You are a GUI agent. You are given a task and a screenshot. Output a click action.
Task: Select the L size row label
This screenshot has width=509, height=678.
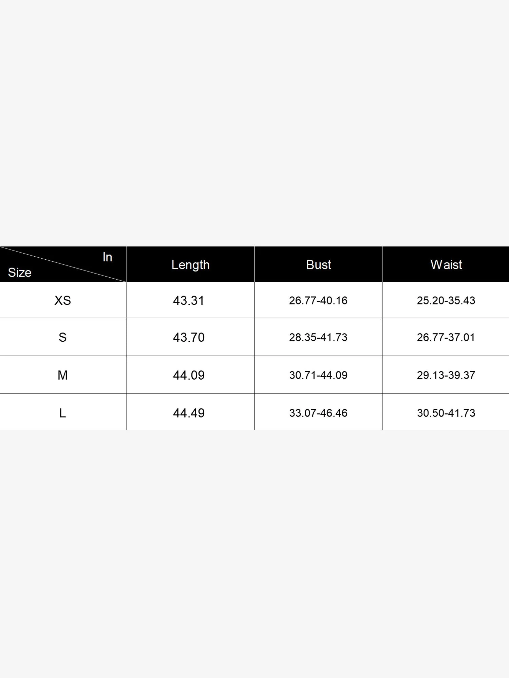tap(63, 413)
